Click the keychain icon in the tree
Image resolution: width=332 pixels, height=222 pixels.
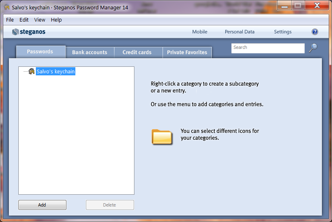(31, 71)
